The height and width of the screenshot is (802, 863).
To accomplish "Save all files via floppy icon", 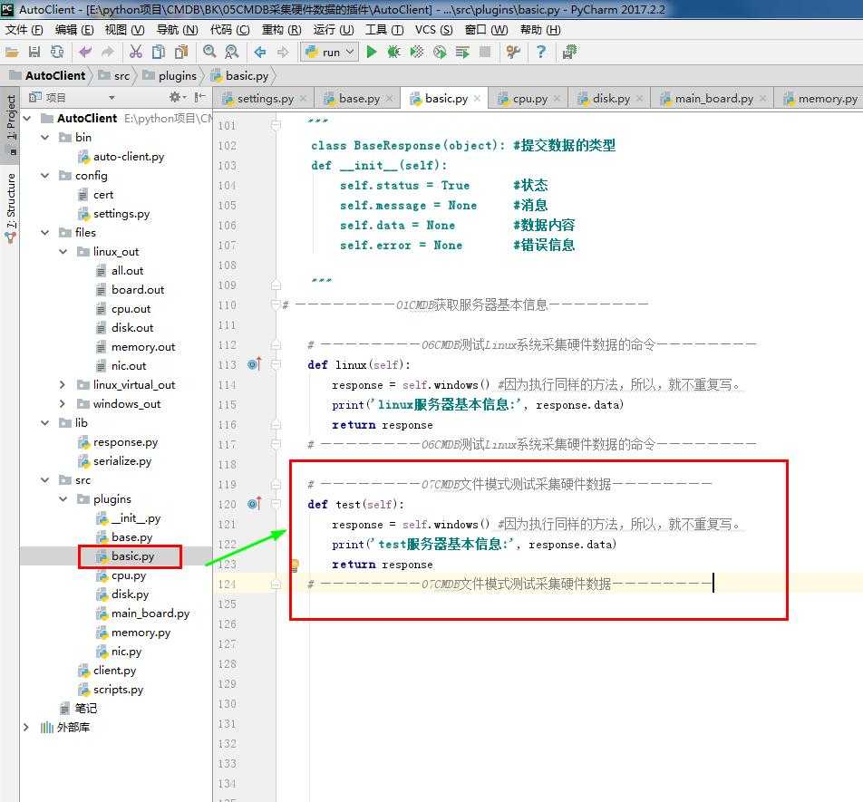I will (34, 53).
